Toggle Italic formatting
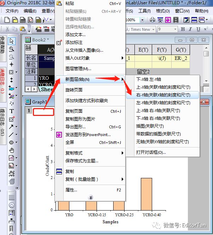Screen dimensions: 213x235 click(190, 29)
